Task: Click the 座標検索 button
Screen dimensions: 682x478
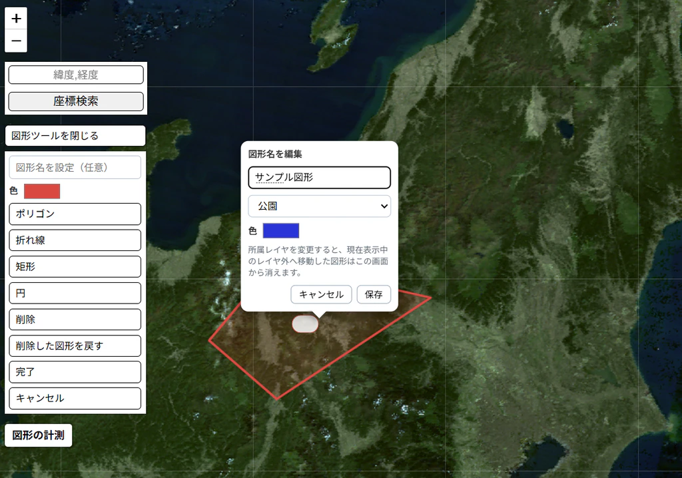Action: coord(76,101)
